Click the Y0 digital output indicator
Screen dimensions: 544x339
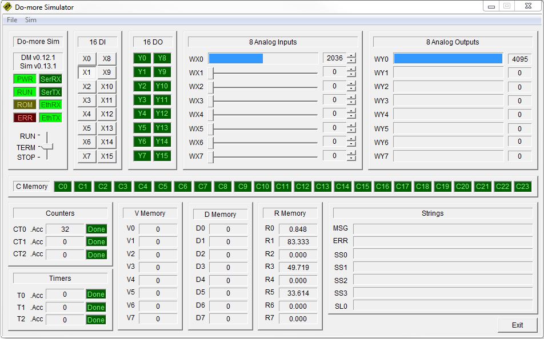point(142,58)
